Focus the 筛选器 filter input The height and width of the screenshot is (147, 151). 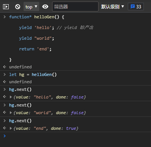tap(75, 6)
